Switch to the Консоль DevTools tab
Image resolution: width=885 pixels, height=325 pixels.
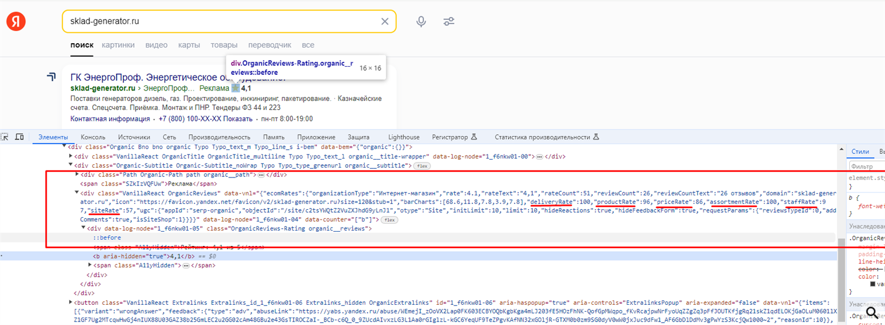tap(93, 137)
